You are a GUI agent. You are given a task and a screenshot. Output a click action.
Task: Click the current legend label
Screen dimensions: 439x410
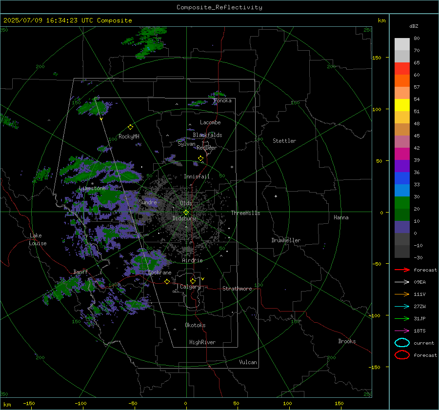pos(424,343)
